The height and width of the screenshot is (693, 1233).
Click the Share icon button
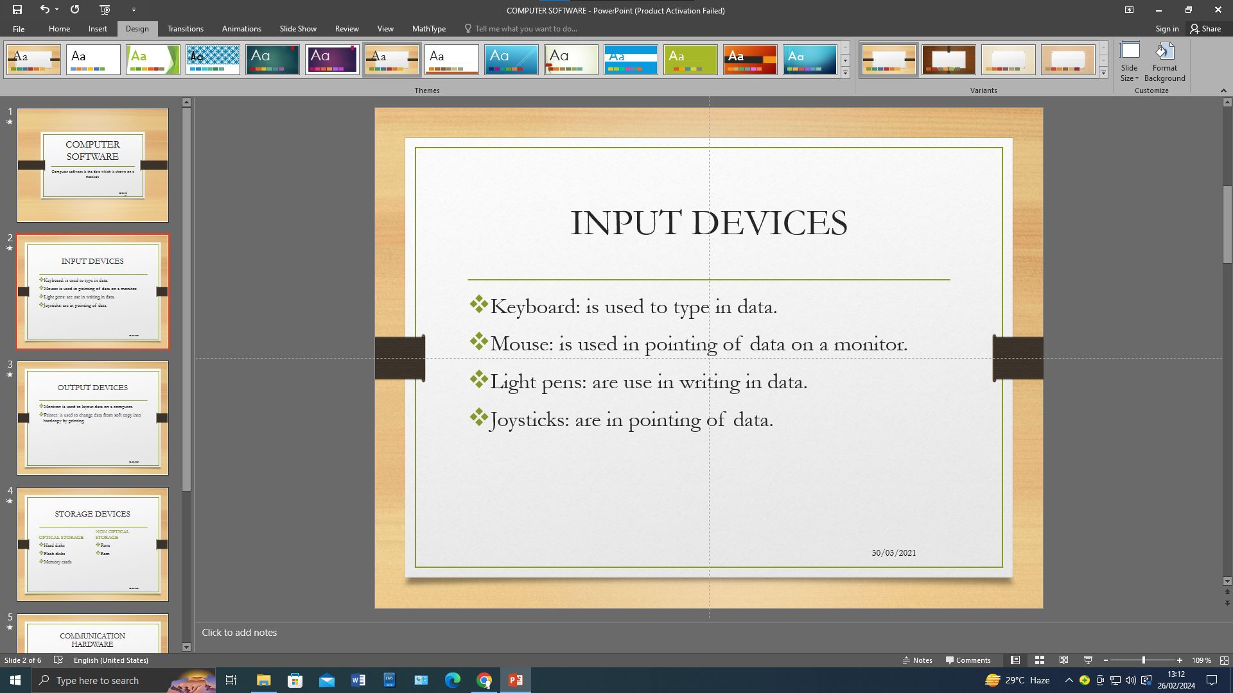[x=1205, y=29]
